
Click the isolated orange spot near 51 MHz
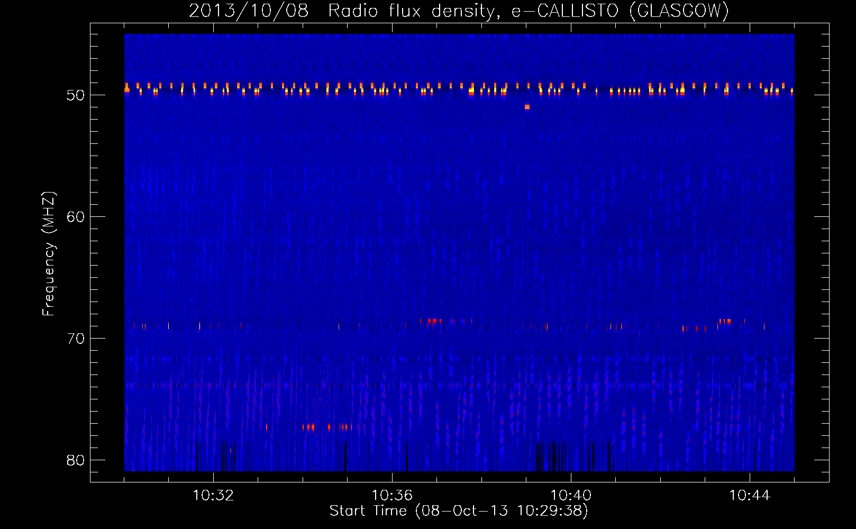coord(527,107)
